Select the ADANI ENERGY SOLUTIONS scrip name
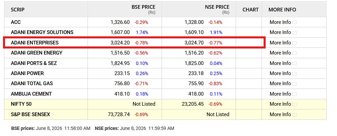This screenshot has width=337, height=136. click(x=42, y=32)
